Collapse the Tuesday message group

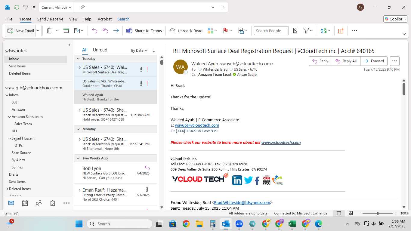tap(78, 59)
